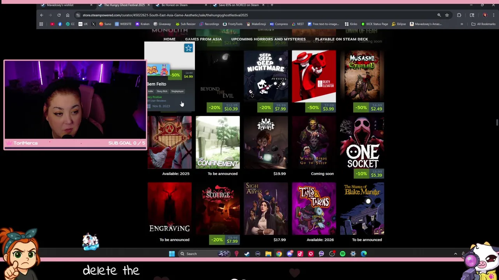Open the bookmarks apps grid icon
The width and height of the screenshot is (499, 280).
click(41, 24)
